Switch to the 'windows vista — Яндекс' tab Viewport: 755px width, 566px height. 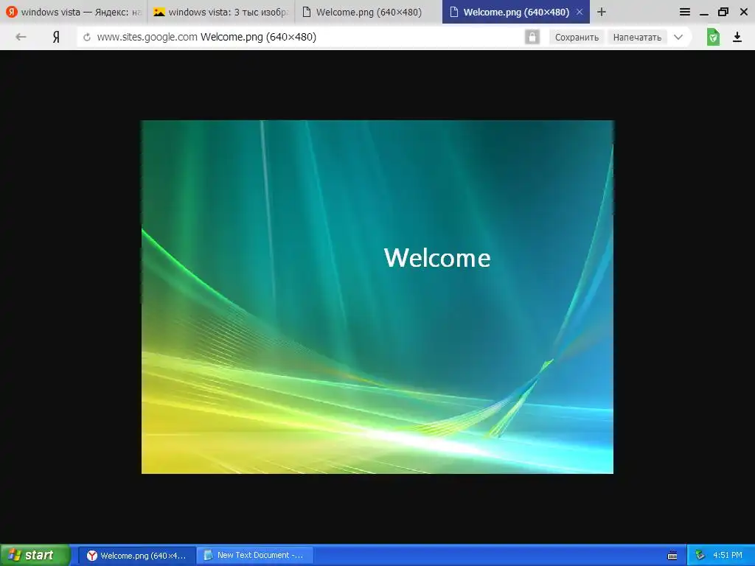[74, 12]
